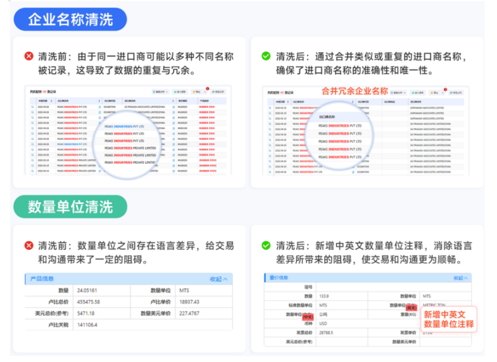Viewport: 497px width, 362px height.
Task: Click the green checkmark icon beside 清洗后 under 企业名称清洗
Action: pyautogui.click(x=266, y=56)
